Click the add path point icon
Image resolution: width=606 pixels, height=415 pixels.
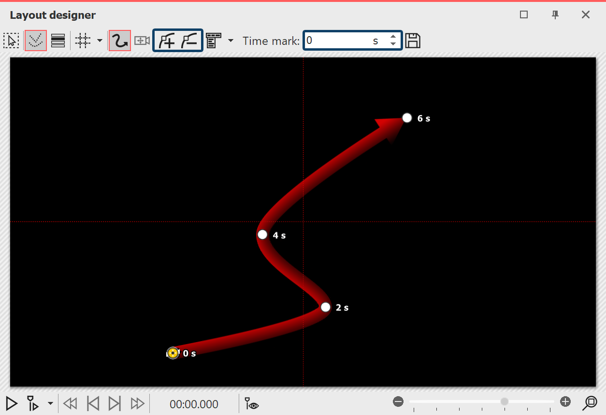(167, 41)
